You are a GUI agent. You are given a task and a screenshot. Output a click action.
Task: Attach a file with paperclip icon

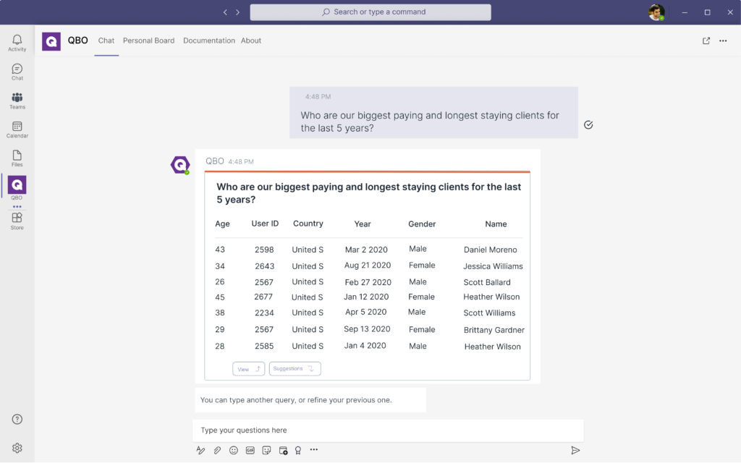[217, 450]
